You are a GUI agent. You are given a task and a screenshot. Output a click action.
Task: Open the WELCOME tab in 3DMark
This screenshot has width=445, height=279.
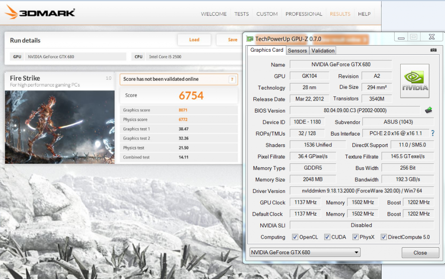pos(214,14)
